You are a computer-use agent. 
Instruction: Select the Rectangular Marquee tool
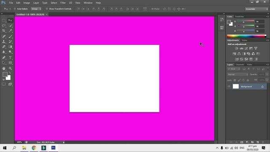click(4, 20)
